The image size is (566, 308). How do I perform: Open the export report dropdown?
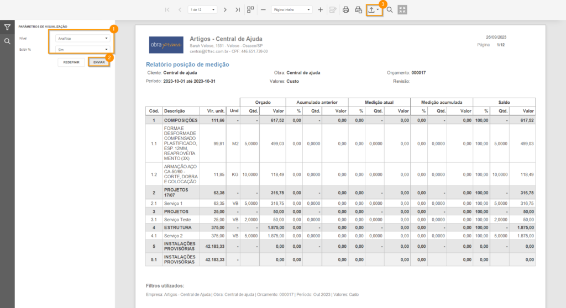(x=374, y=10)
